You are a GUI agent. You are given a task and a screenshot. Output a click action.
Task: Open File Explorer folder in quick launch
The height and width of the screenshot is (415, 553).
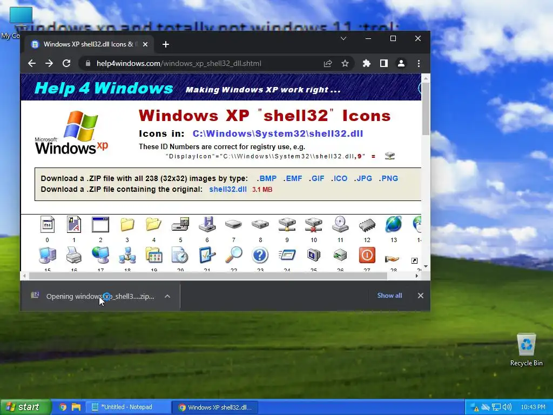[x=76, y=407]
